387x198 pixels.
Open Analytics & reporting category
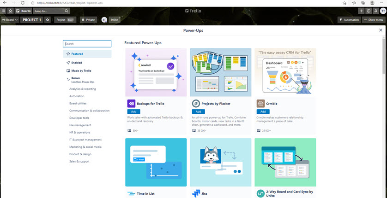pyautogui.click(x=83, y=89)
